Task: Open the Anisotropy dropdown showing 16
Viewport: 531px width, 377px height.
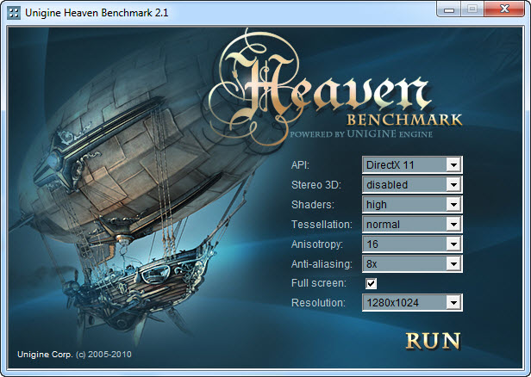Action: 412,244
